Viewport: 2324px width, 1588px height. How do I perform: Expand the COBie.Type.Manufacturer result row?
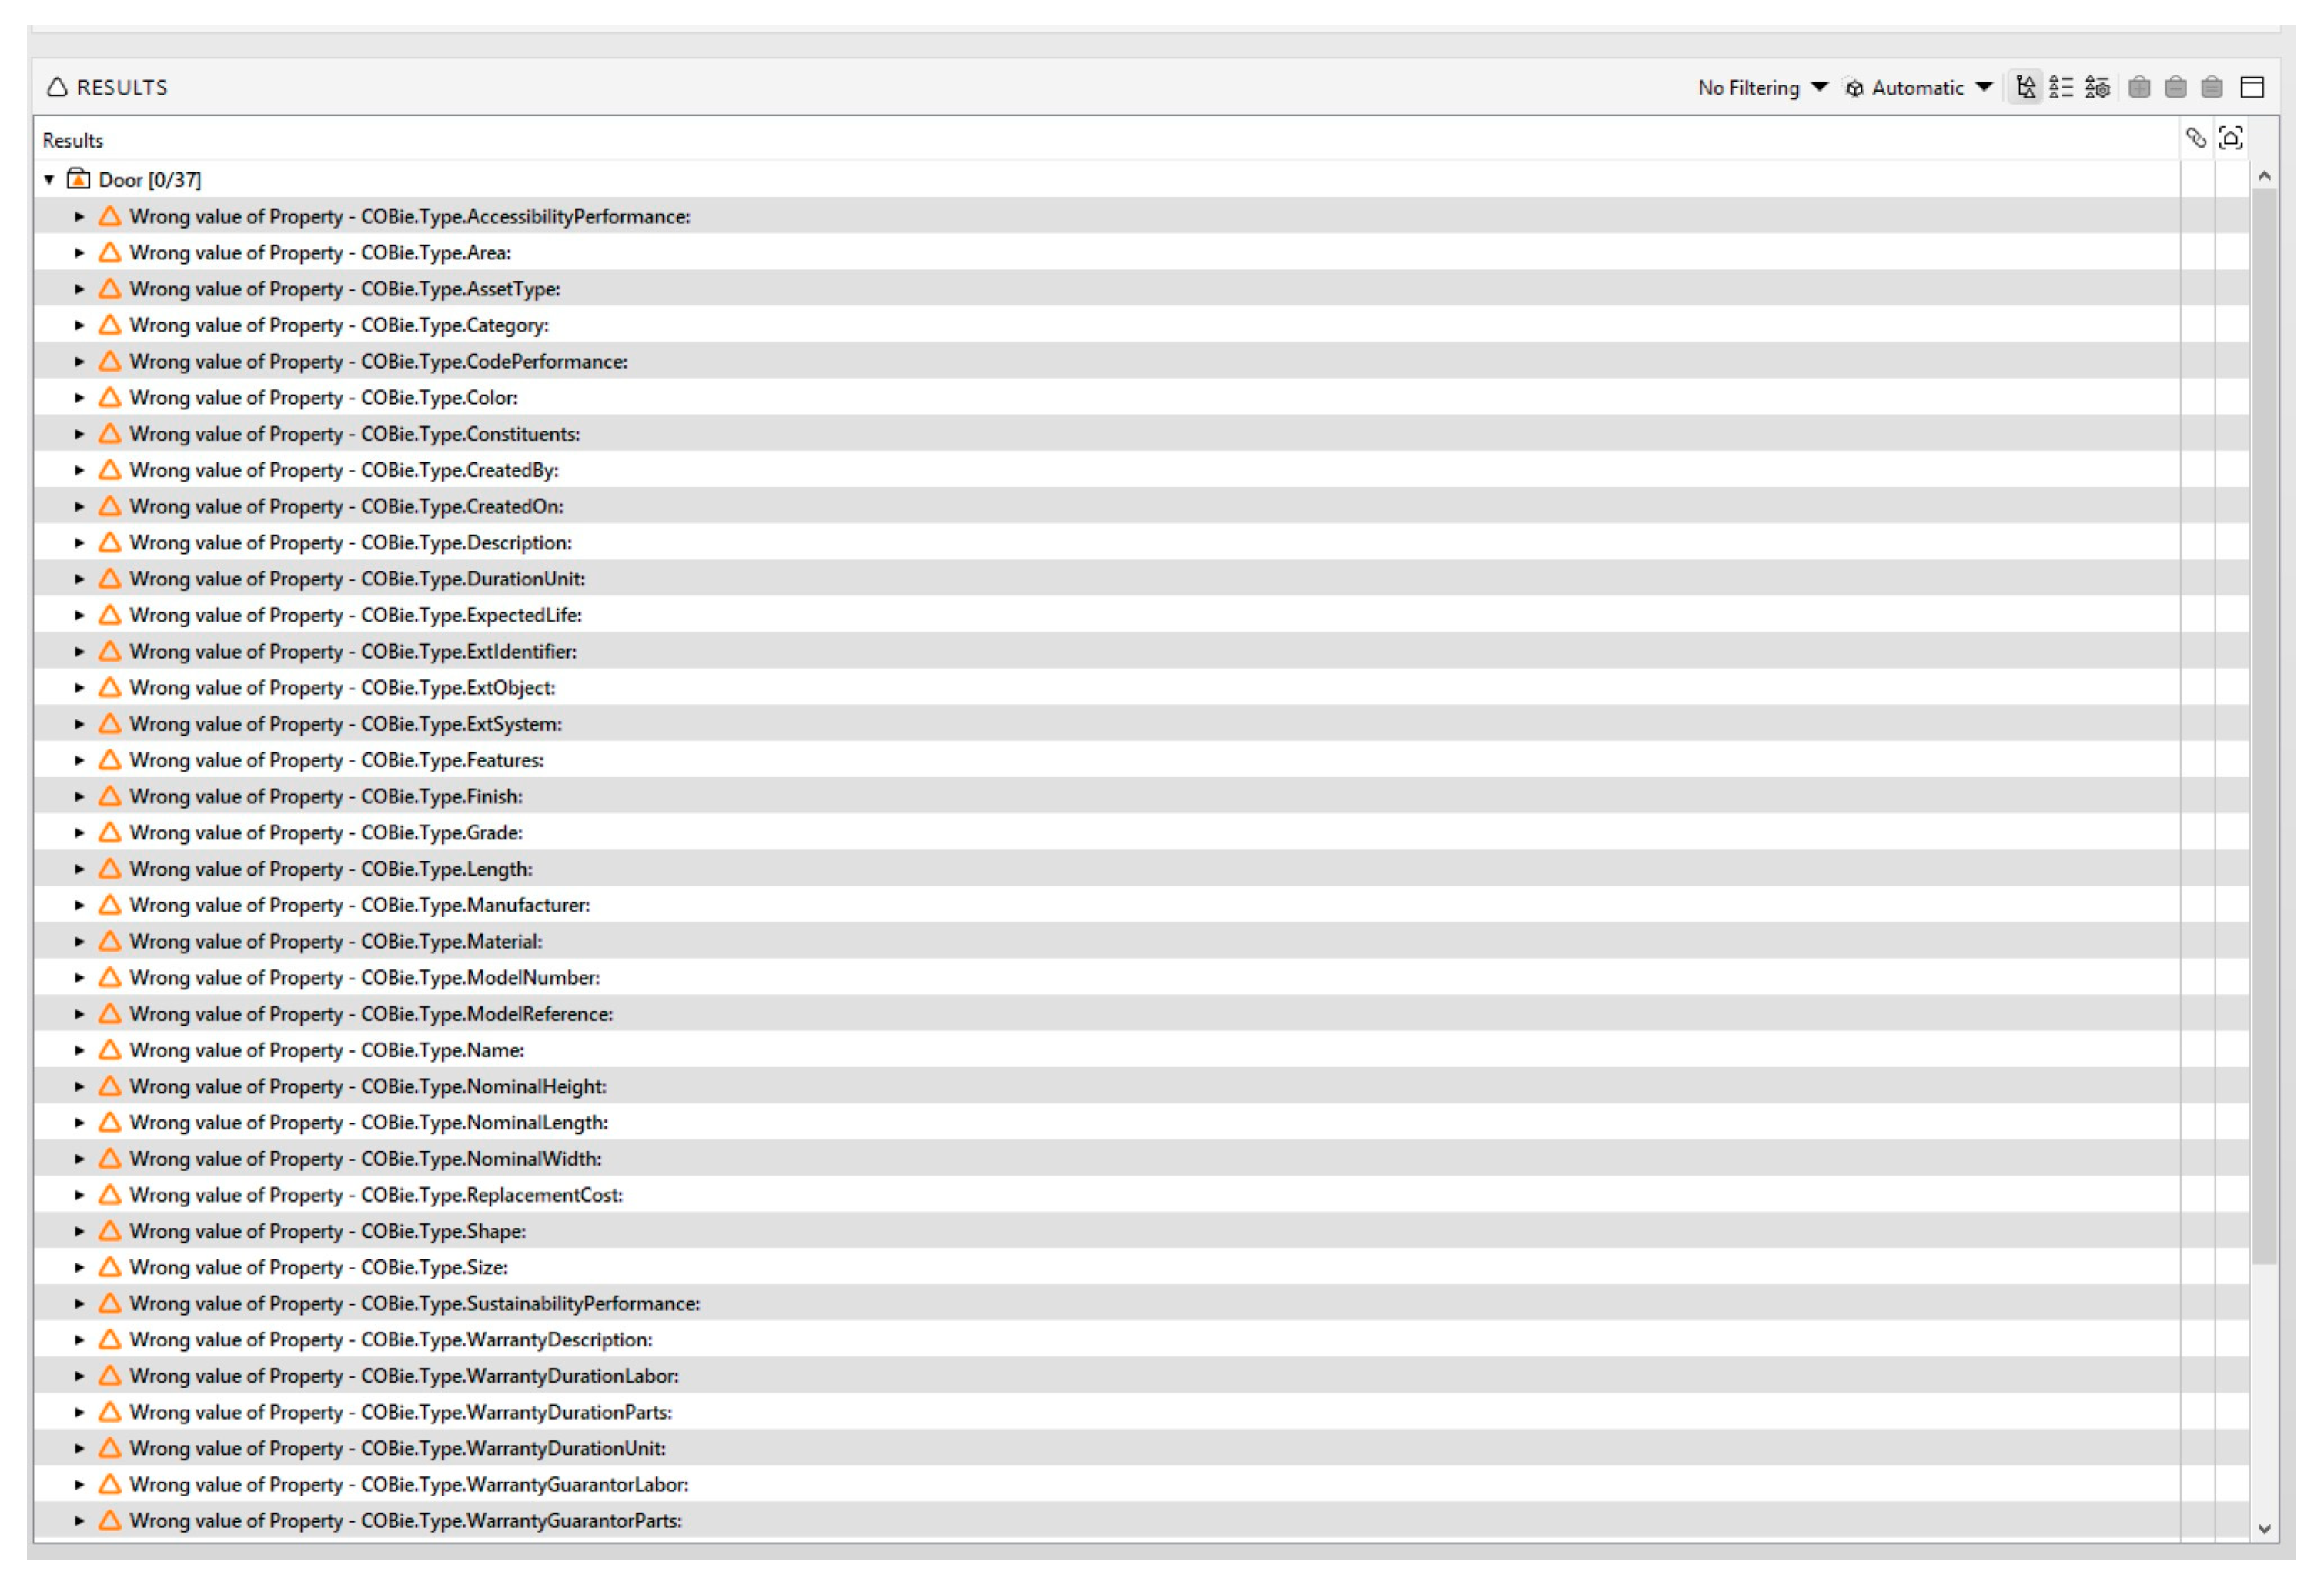[x=80, y=906]
